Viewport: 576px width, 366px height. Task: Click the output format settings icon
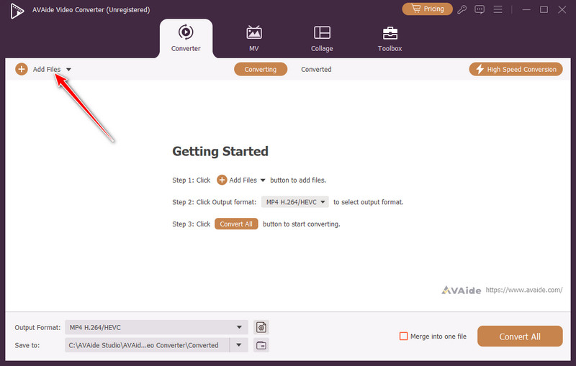coord(261,327)
